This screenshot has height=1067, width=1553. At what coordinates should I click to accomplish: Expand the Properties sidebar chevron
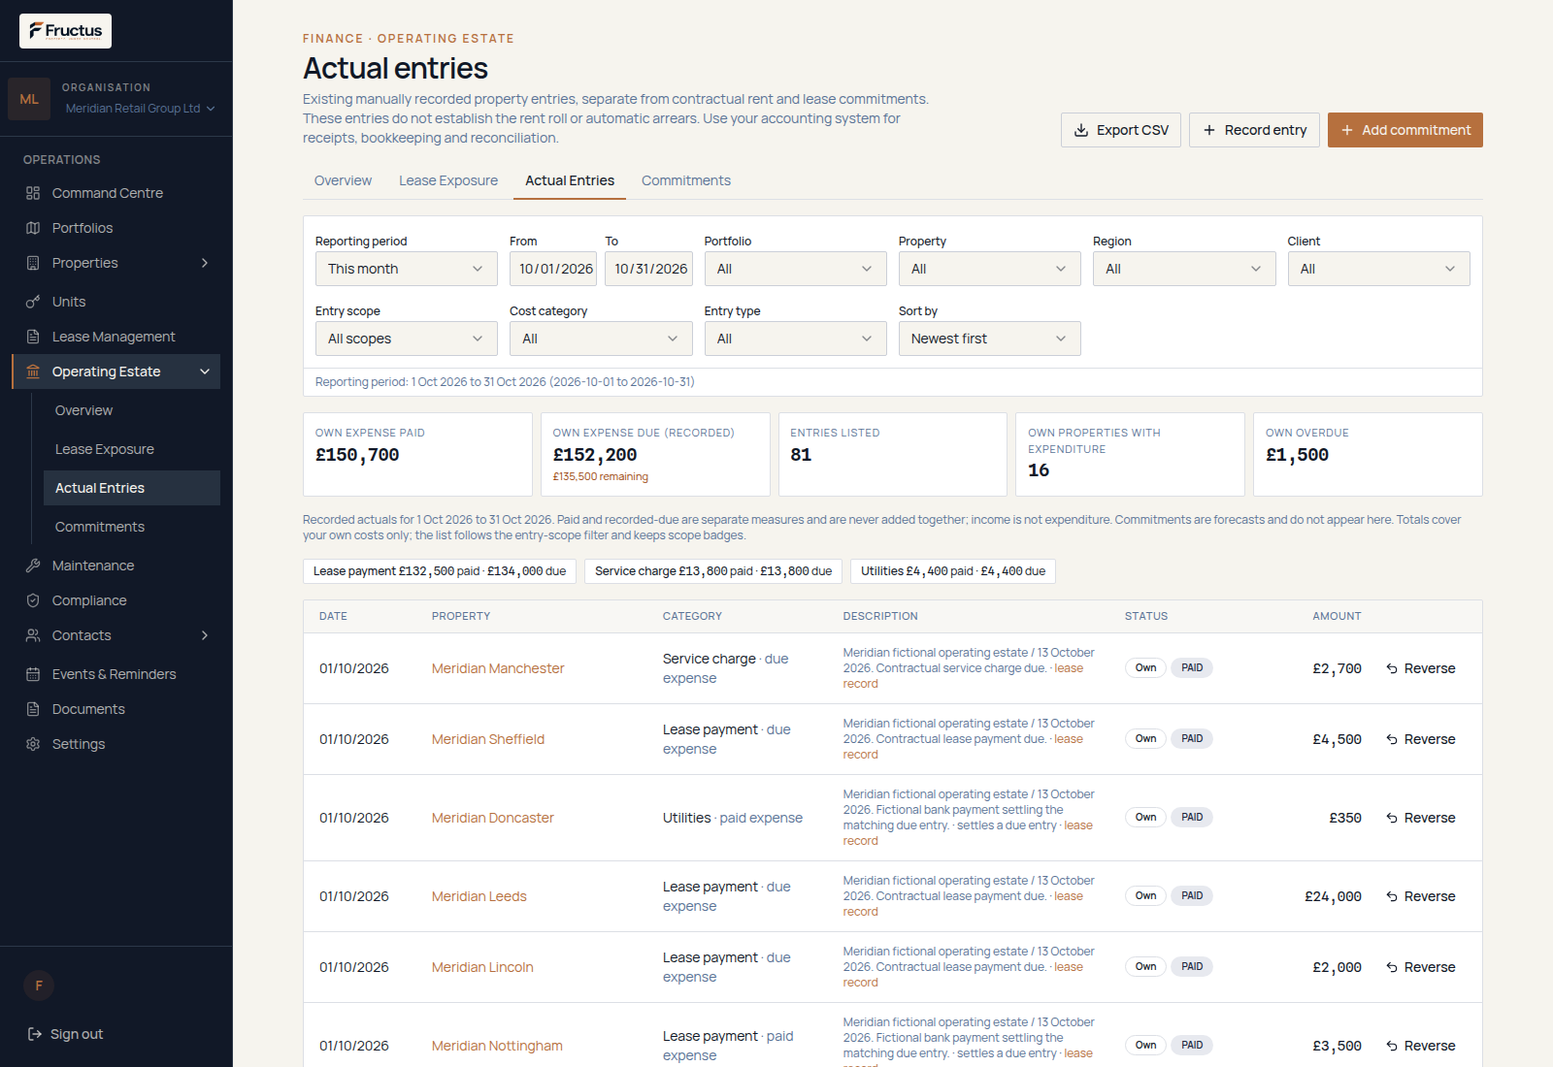click(205, 263)
